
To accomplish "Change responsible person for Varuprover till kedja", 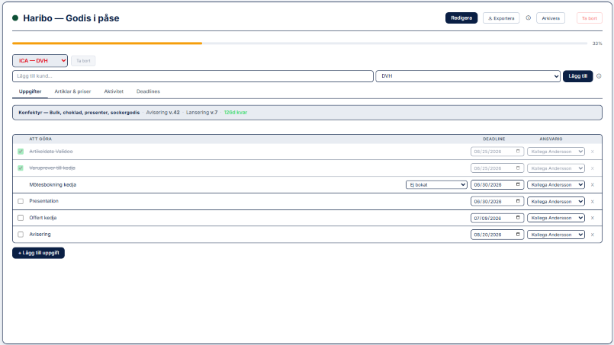I will tap(556, 168).
